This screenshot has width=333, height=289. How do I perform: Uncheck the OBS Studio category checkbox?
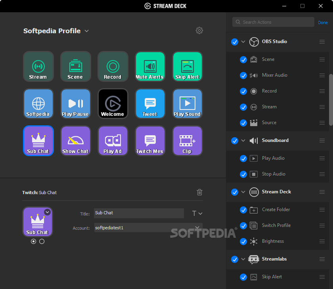[234, 42]
